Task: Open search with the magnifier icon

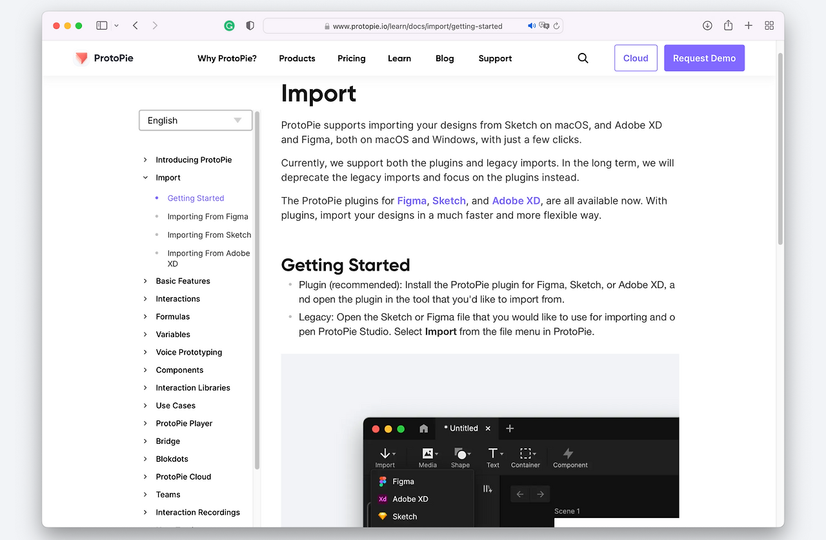Action: click(583, 58)
